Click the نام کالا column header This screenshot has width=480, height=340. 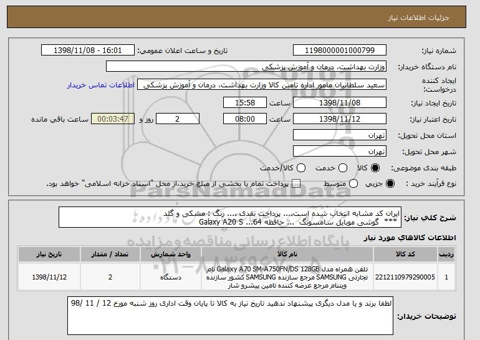click(x=287, y=255)
